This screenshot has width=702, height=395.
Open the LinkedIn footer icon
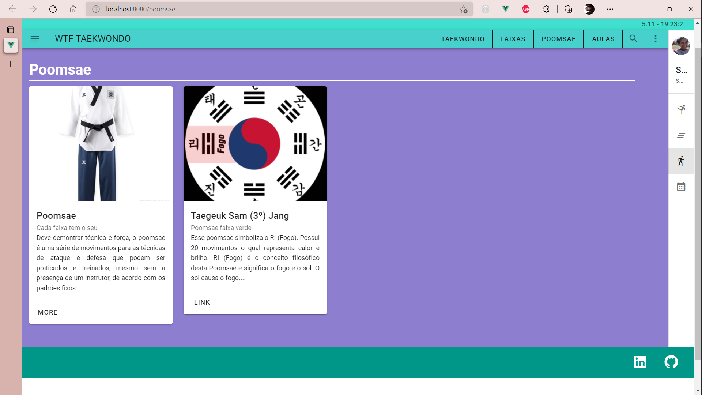pos(640,362)
